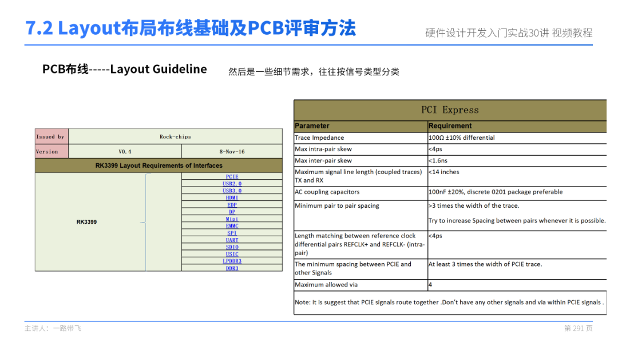Open the SDIO interface link
Image resolution: width=618 pixels, height=347 pixels.
tap(232, 248)
